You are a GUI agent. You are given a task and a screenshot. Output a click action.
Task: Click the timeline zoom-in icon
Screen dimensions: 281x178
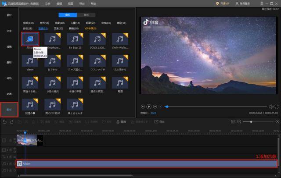point(277,121)
